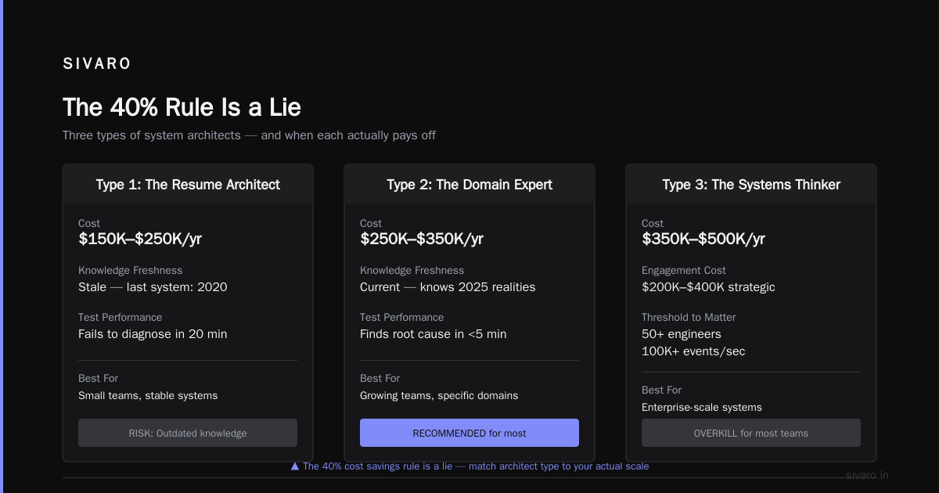Click "Small teams, stable systems" text
Image resolution: width=939 pixels, height=493 pixels.
click(148, 396)
